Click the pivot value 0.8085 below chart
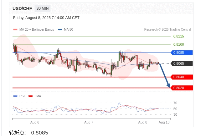This screenshot has width=211, height=136. (x=39, y=133)
